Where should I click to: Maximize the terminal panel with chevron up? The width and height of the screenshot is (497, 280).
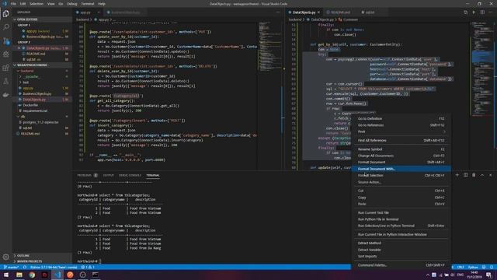[x=482, y=175]
